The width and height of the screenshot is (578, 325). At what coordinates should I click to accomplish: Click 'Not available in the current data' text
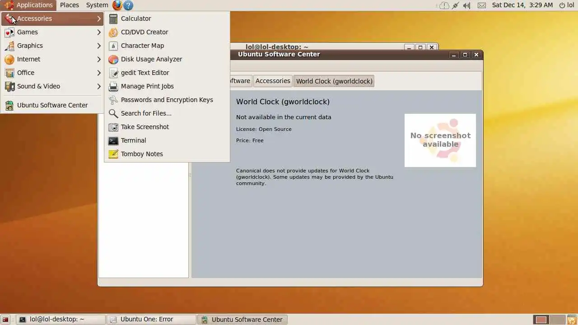click(284, 117)
